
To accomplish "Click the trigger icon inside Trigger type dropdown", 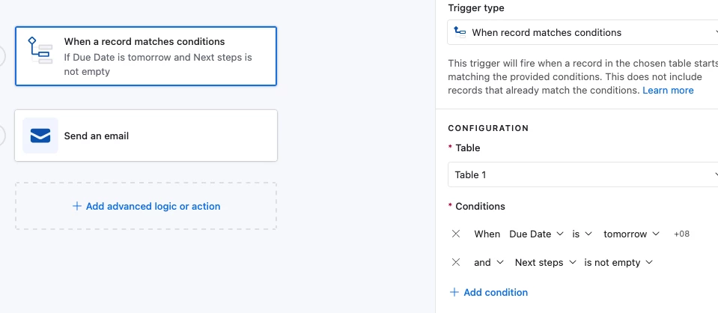I will tap(460, 32).
